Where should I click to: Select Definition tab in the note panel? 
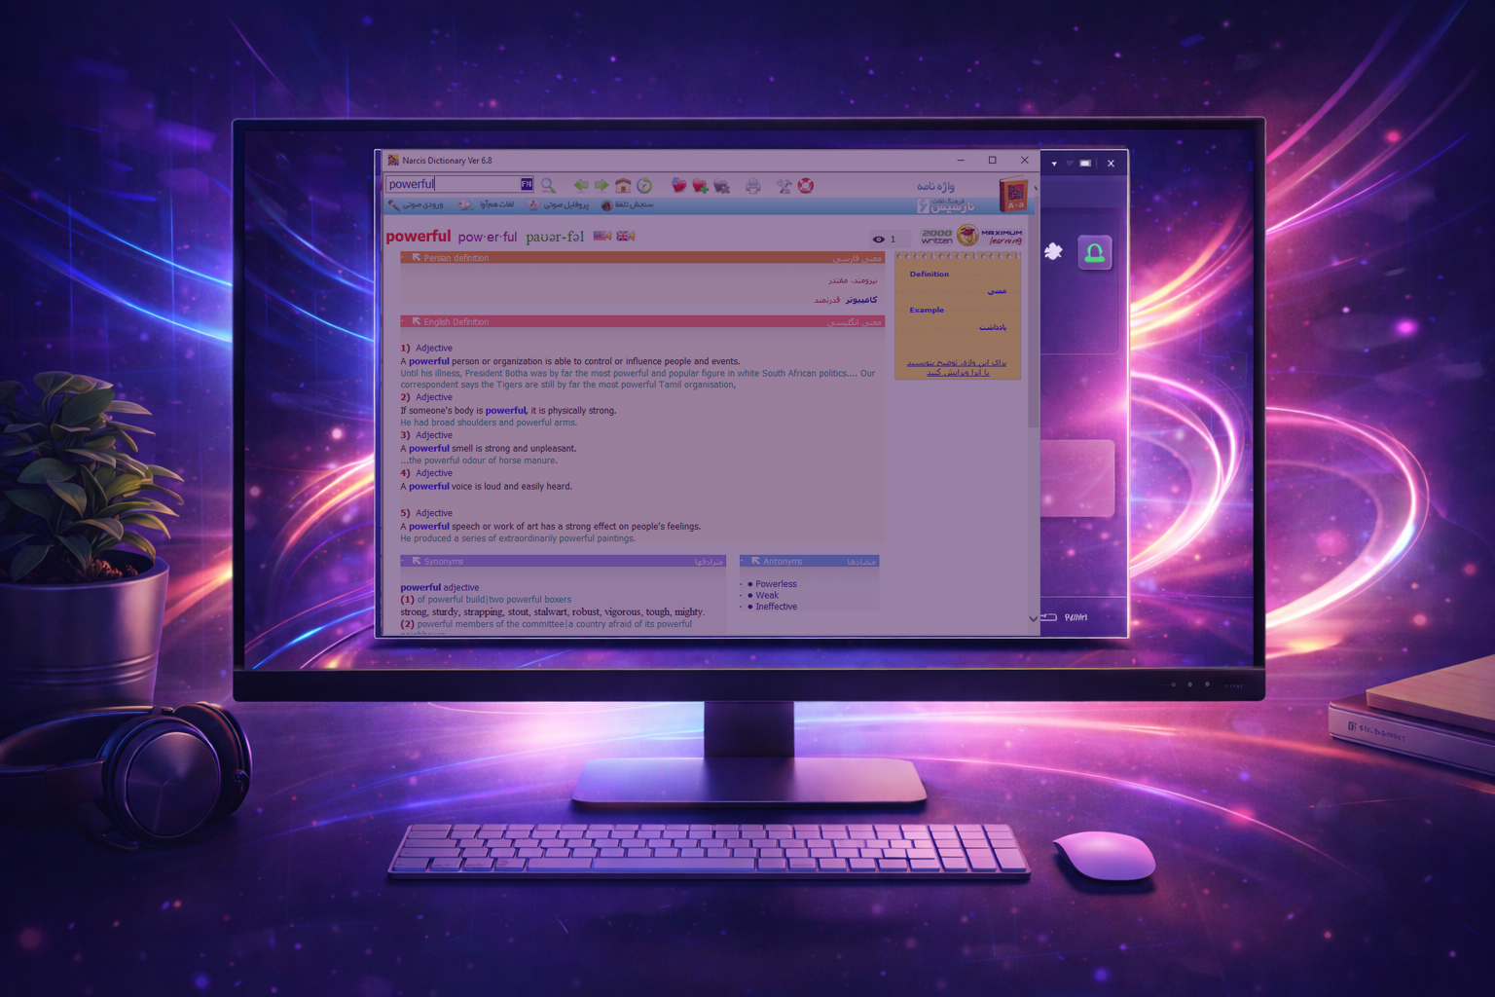coord(929,275)
